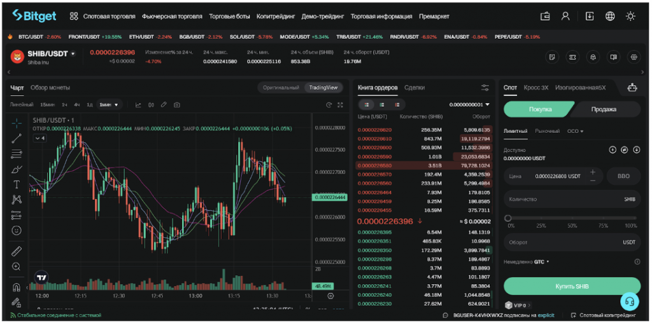Click the Купить SHIB button
The image size is (652, 323).
click(x=571, y=285)
